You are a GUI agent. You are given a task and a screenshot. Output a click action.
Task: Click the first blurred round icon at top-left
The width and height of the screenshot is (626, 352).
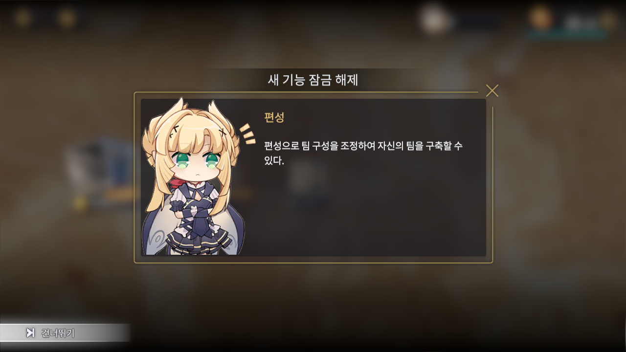point(22,18)
